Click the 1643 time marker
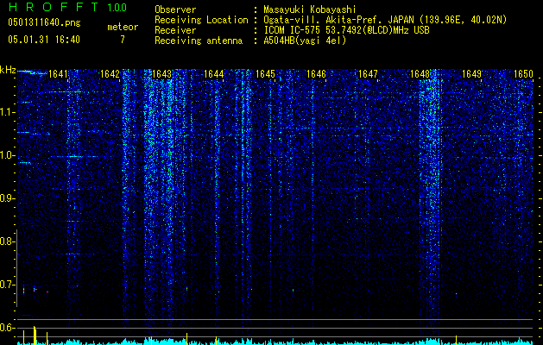 161,73
